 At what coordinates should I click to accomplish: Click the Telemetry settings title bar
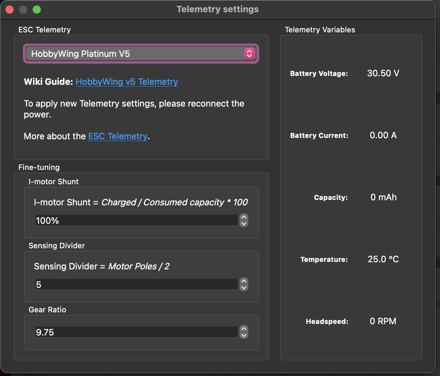click(x=218, y=10)
